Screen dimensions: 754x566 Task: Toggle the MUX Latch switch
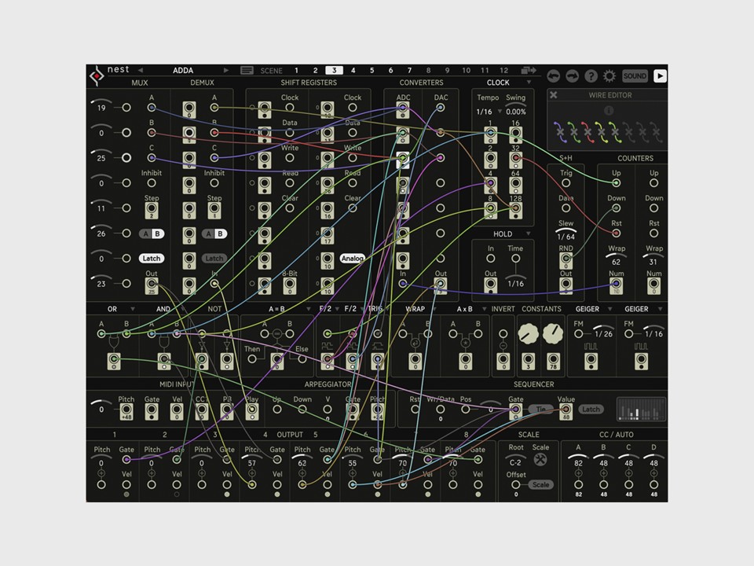point(152,259)
